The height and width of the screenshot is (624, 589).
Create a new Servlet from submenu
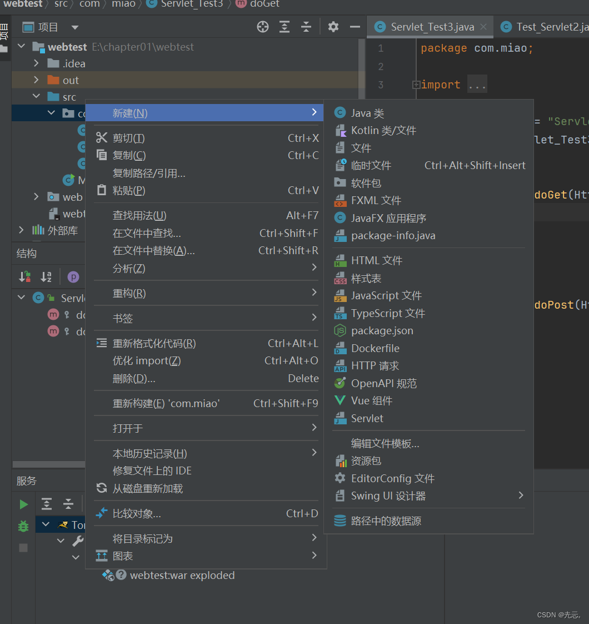pos(429,418)
